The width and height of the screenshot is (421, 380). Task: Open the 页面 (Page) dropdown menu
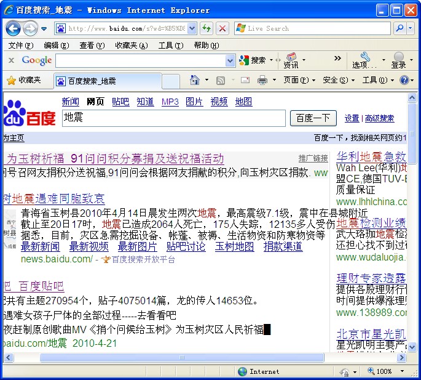(299, 80)
